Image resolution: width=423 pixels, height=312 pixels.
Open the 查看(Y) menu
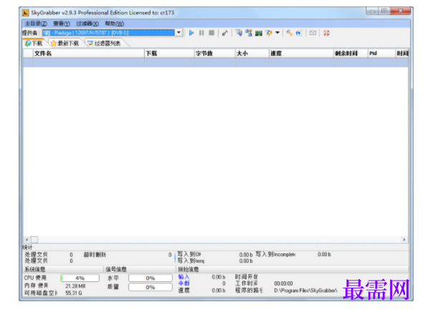pos(62,24)
